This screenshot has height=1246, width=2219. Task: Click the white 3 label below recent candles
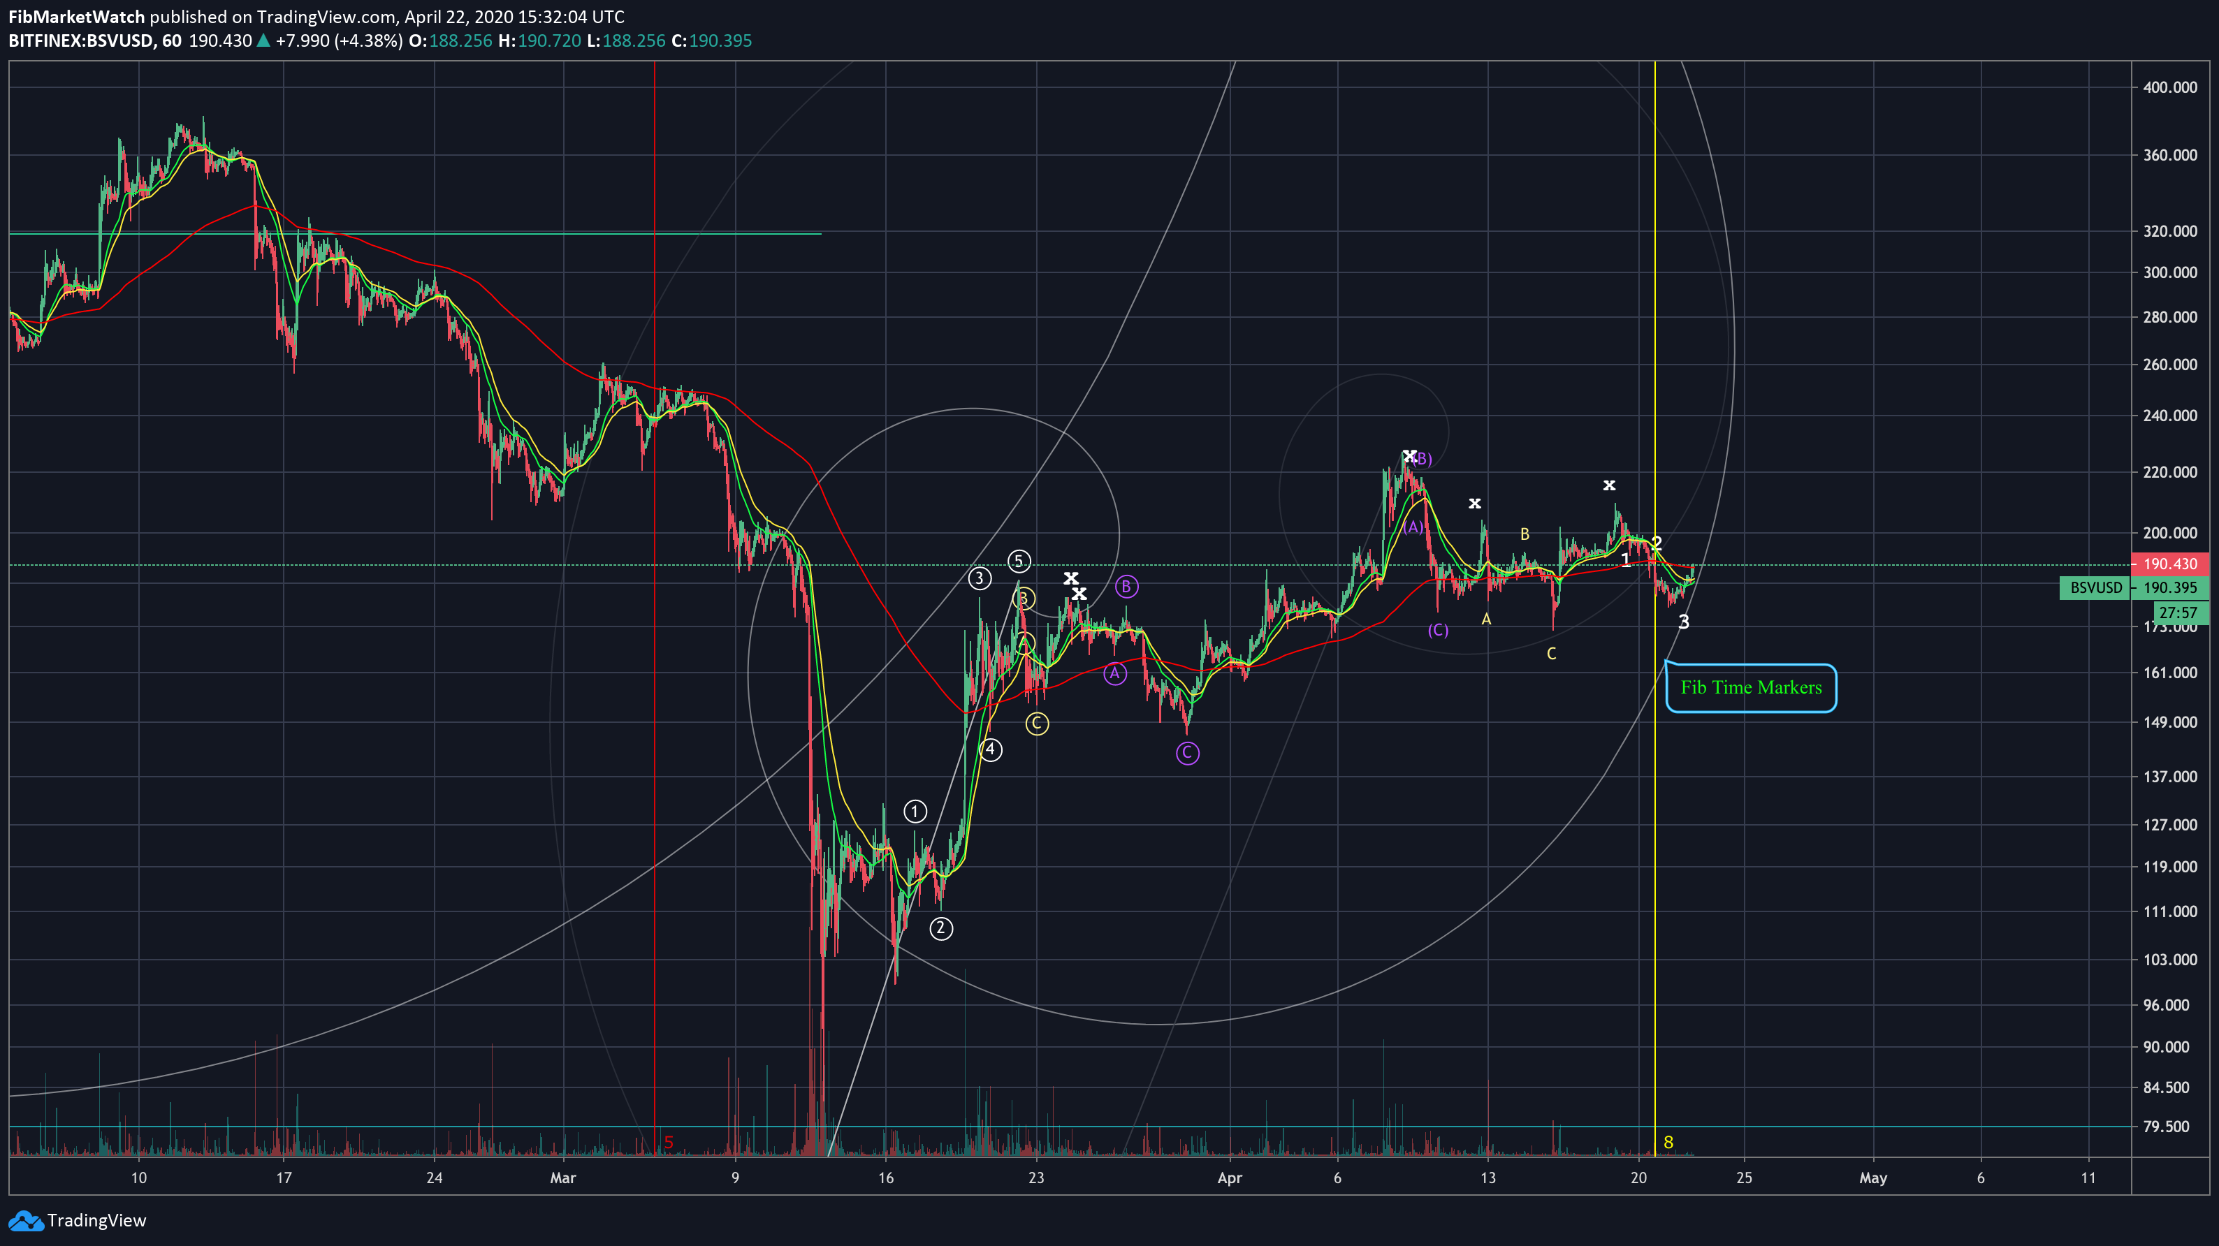(1684, 622)
